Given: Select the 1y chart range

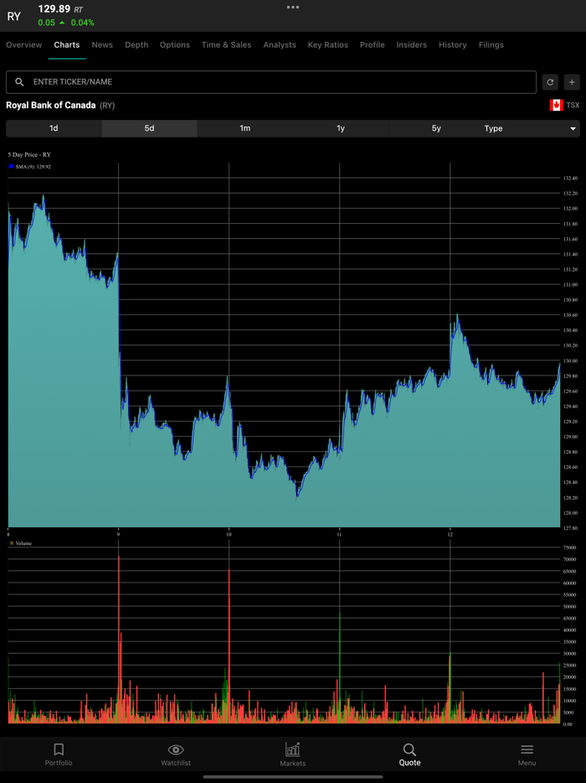Looking at the screenshot, I should (x=341, y=128).
